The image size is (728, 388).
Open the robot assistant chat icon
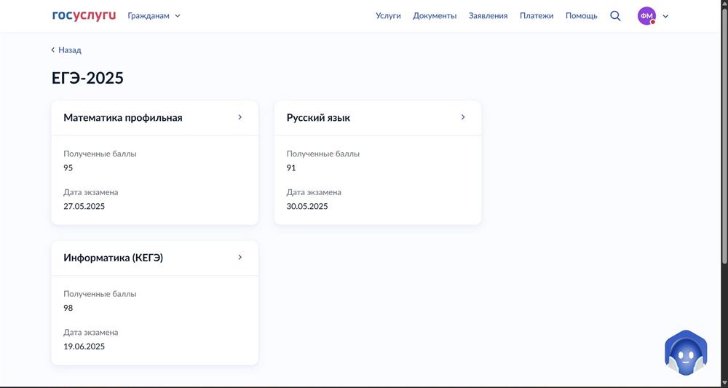pos(686,353)
